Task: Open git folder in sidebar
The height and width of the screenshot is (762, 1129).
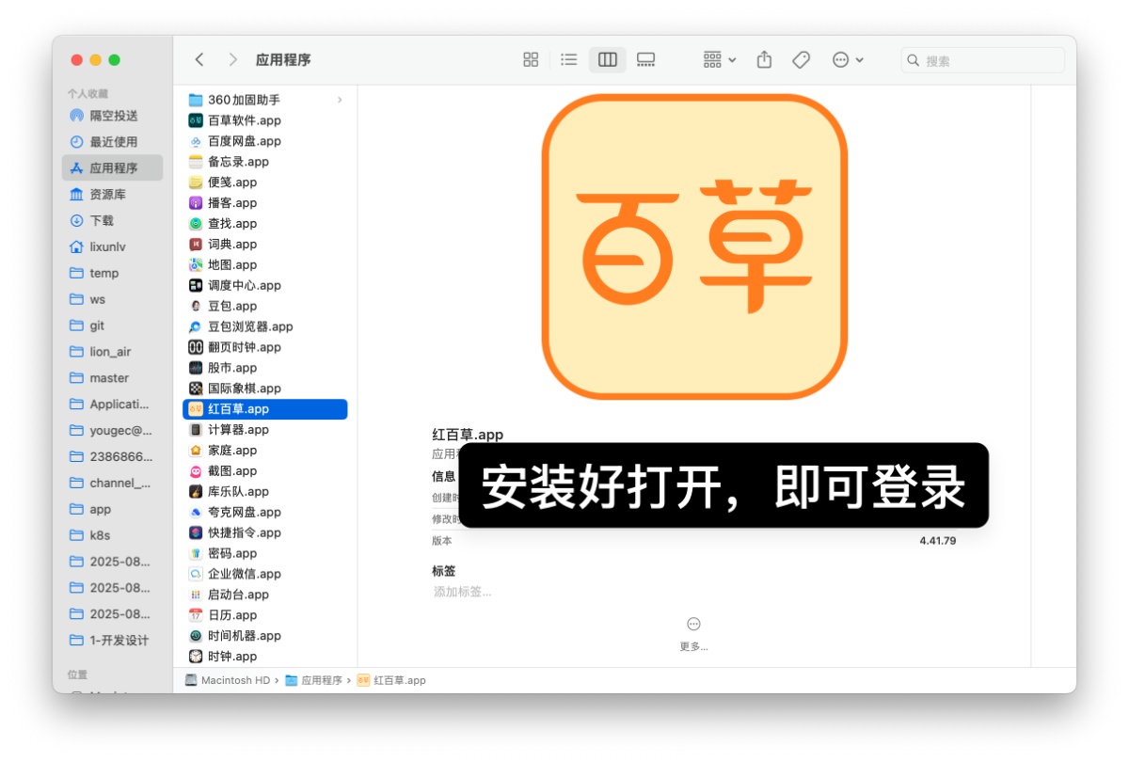Action: pyautogui.click(x=113, y=325)
